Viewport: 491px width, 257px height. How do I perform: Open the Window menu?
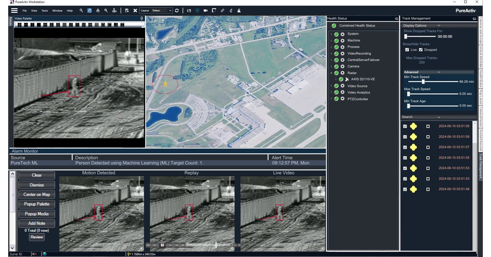coord(57,11)
